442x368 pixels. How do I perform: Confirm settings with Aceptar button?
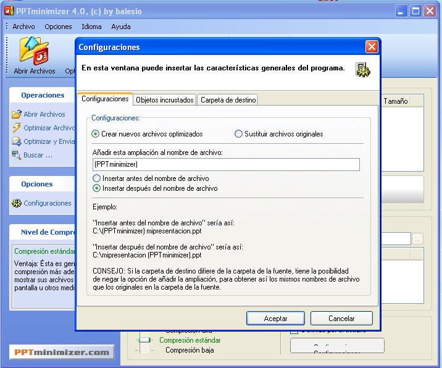coord(275,319)
